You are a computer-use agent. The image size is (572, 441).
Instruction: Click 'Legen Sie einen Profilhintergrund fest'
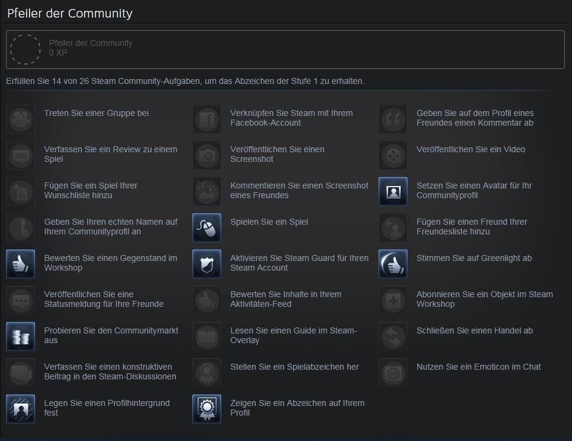click(107, 408)
